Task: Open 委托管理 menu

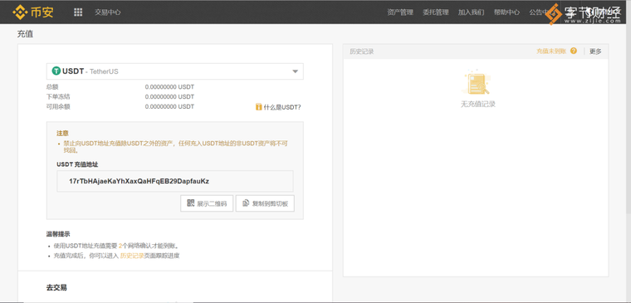Action: [435, 12]
